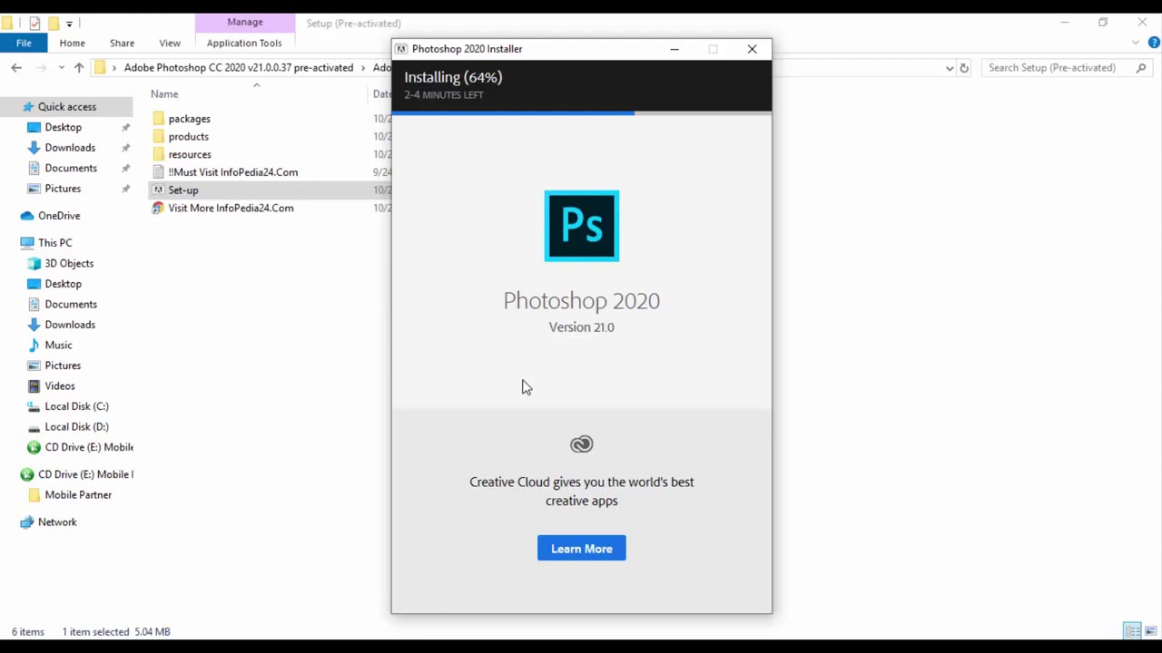Switch to Details view in the status bar
This screenshot has width=1162, height=653.
click(x=1132, y=631)
